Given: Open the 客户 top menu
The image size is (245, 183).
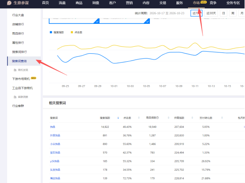Looking at the screenshot, I should tap(112, 3).
